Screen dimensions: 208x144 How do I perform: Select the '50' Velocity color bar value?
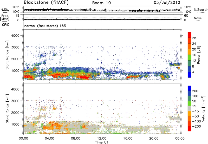[194, 101]
